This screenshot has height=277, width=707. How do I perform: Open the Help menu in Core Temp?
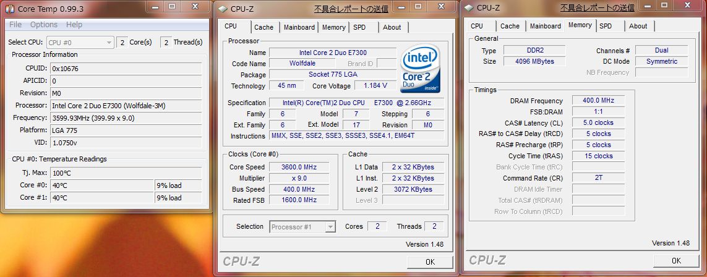[x=74, y=24]
